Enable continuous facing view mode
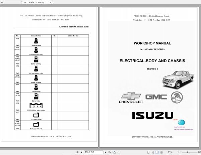 coord(161,152)
